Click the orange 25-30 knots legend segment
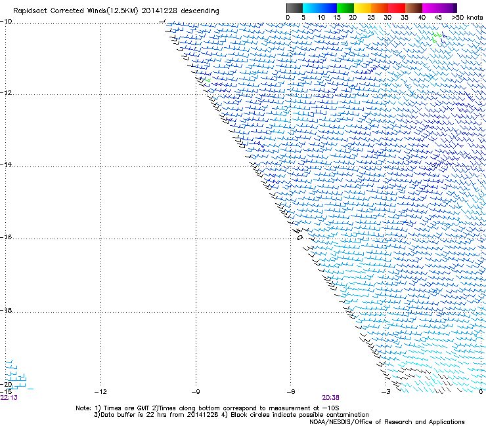This screenshot has width=486, height=426. [x=380, y=8]
